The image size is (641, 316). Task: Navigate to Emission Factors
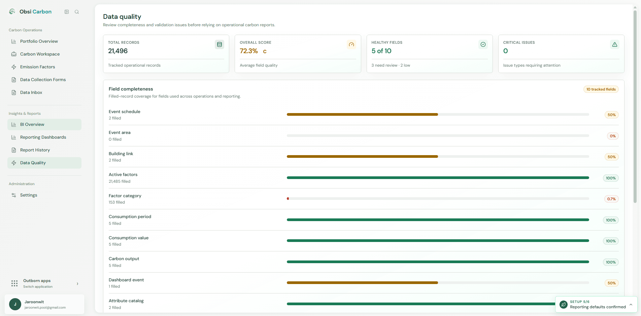tap(44, 67)
